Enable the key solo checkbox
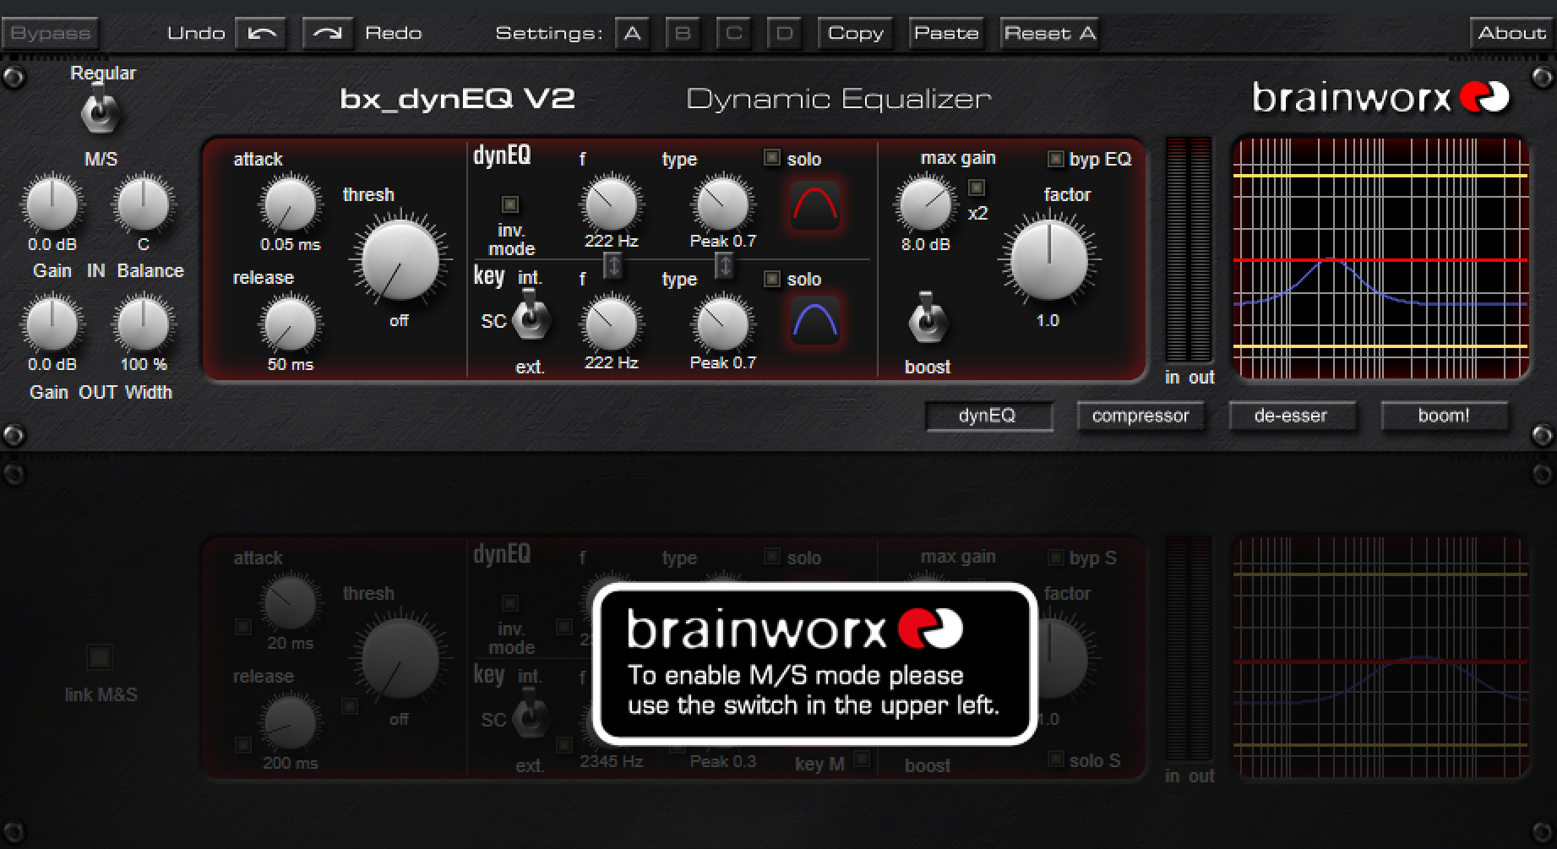 tap(772, 278)
